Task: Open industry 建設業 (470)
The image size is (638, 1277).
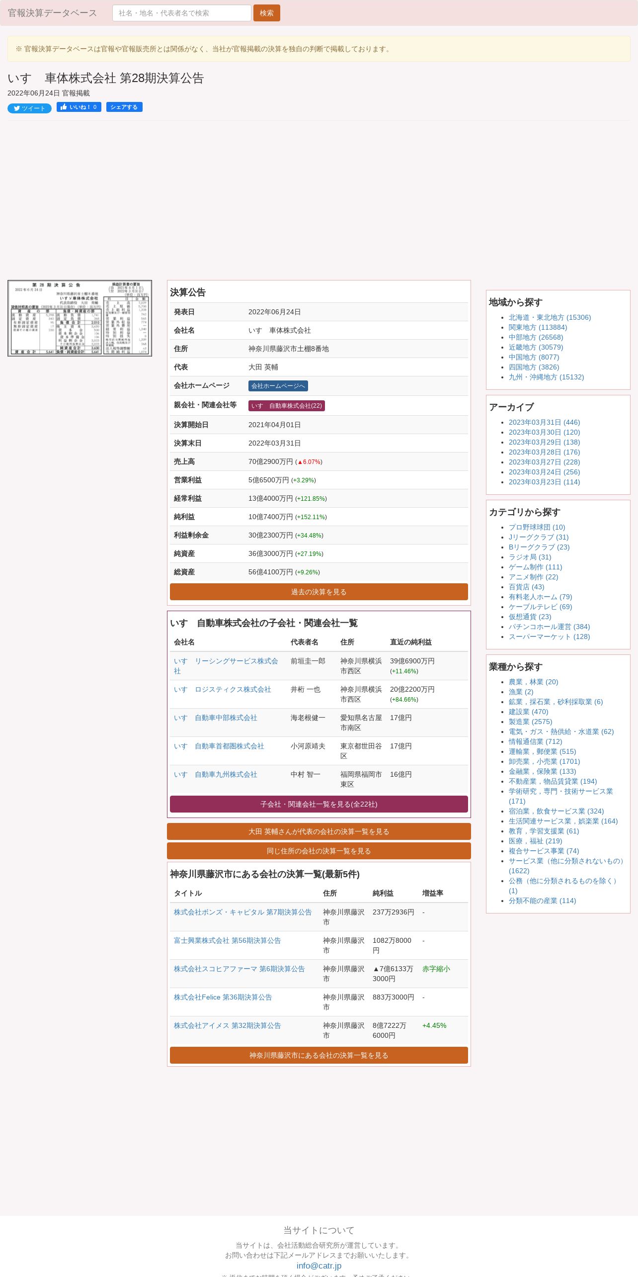Action: [x=528, y=712]
